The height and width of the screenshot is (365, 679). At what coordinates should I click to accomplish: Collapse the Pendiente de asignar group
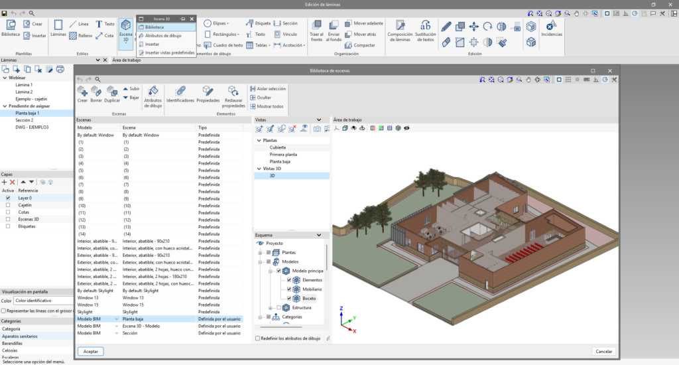[5, 106]
